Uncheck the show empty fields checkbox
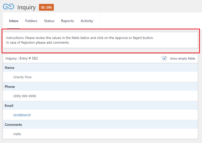Viewport: 202px width, 143px height. [x=164, y=58]
